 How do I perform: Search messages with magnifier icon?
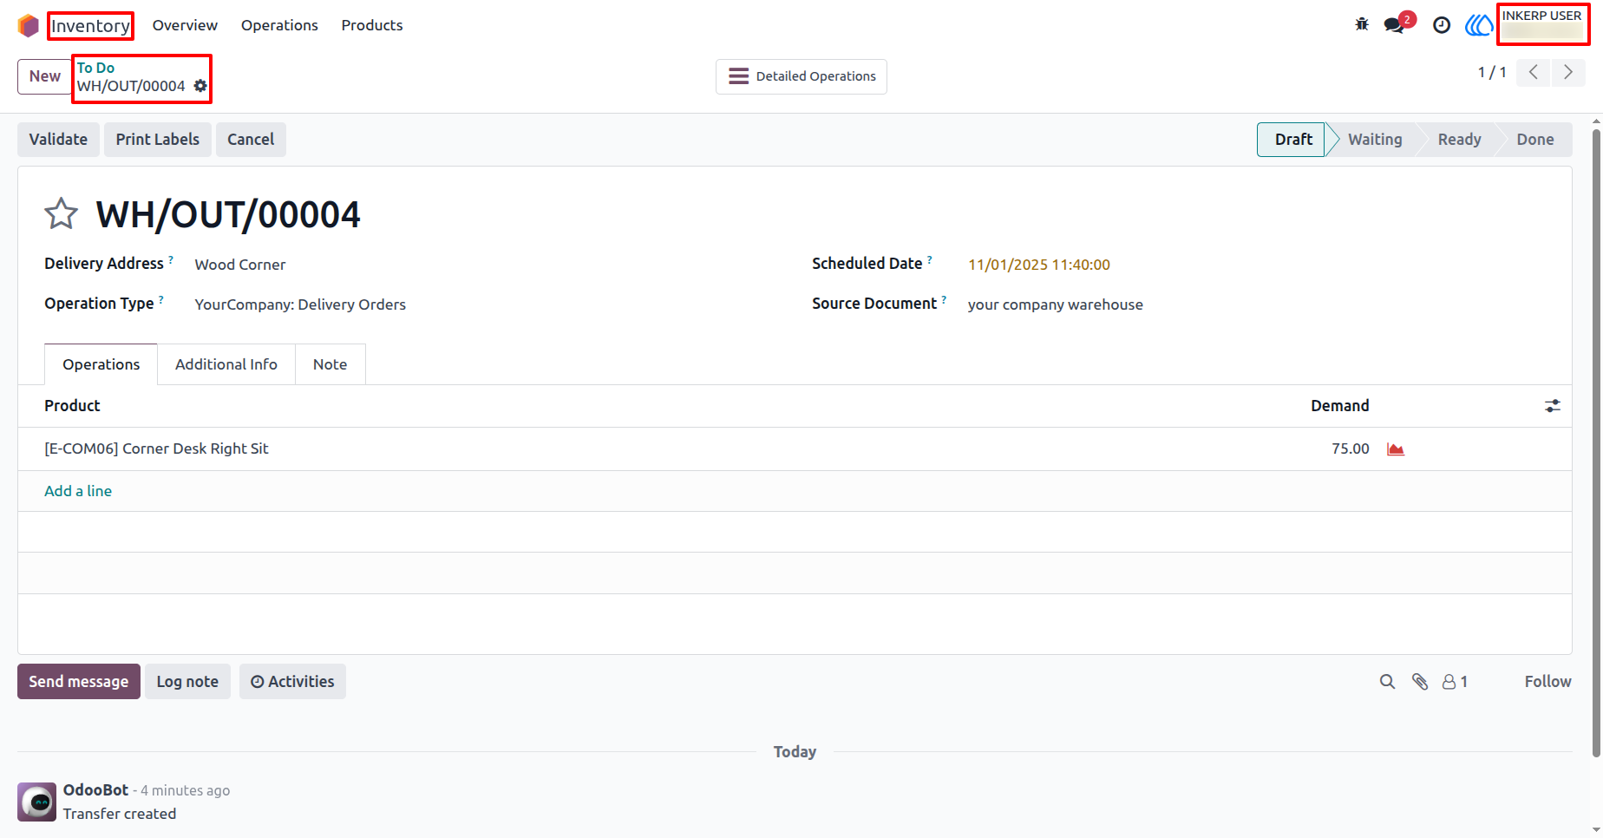1388,682
